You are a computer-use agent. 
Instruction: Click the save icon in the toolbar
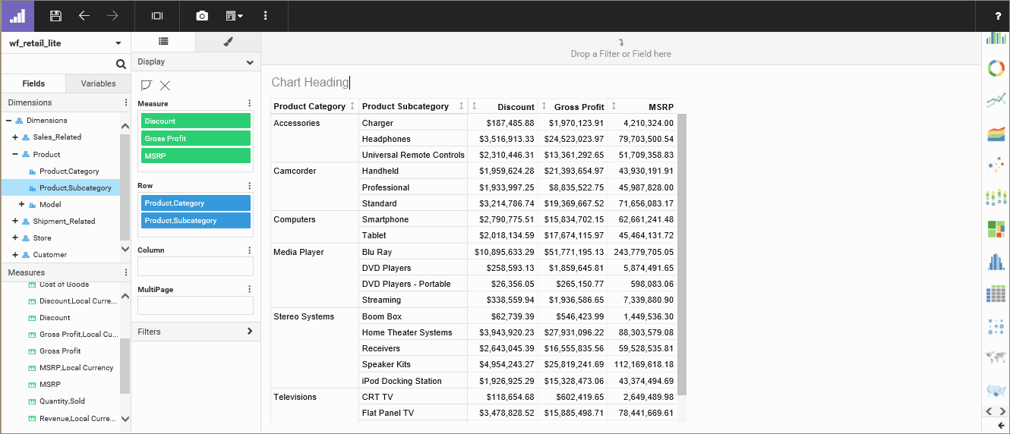point(55,16)
